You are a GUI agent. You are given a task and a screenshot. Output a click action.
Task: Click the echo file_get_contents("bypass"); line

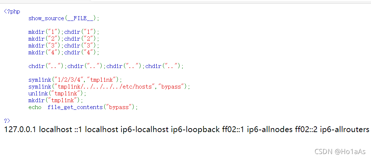tap(83, 107)
